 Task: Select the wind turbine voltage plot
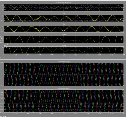tap(64, 75)
